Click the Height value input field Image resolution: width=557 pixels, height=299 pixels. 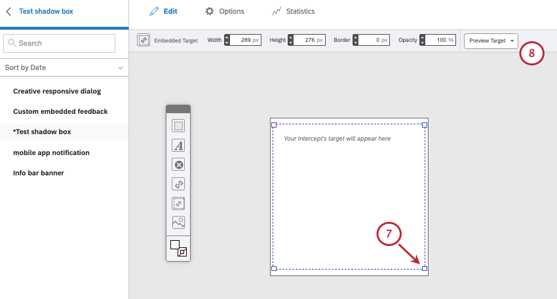coord(309,40)
